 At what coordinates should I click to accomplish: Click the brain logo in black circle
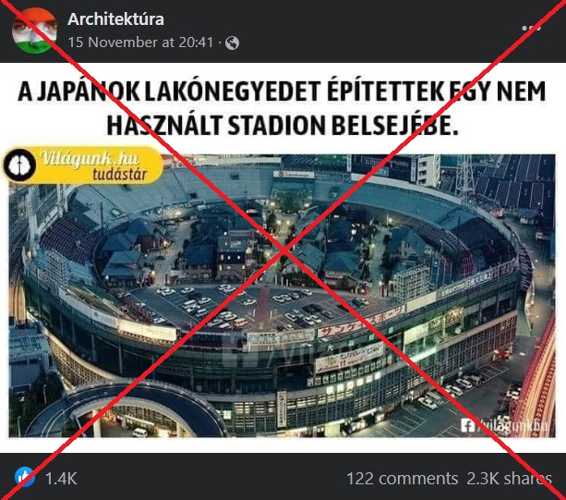pos(20,165)
